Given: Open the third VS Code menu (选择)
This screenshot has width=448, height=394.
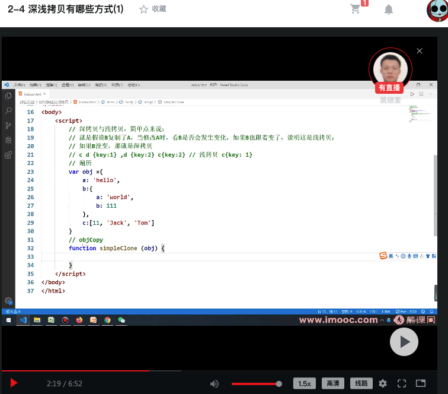Looking at the screenshot, I should pyautogui.click(x=52, y=85).
